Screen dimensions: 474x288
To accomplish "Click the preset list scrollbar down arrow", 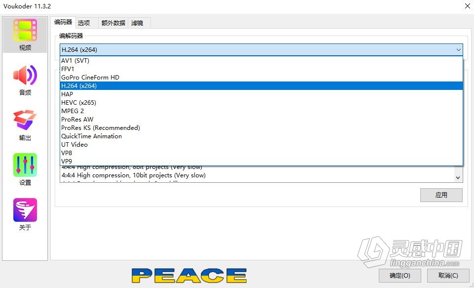I will [x=458, y=178].
